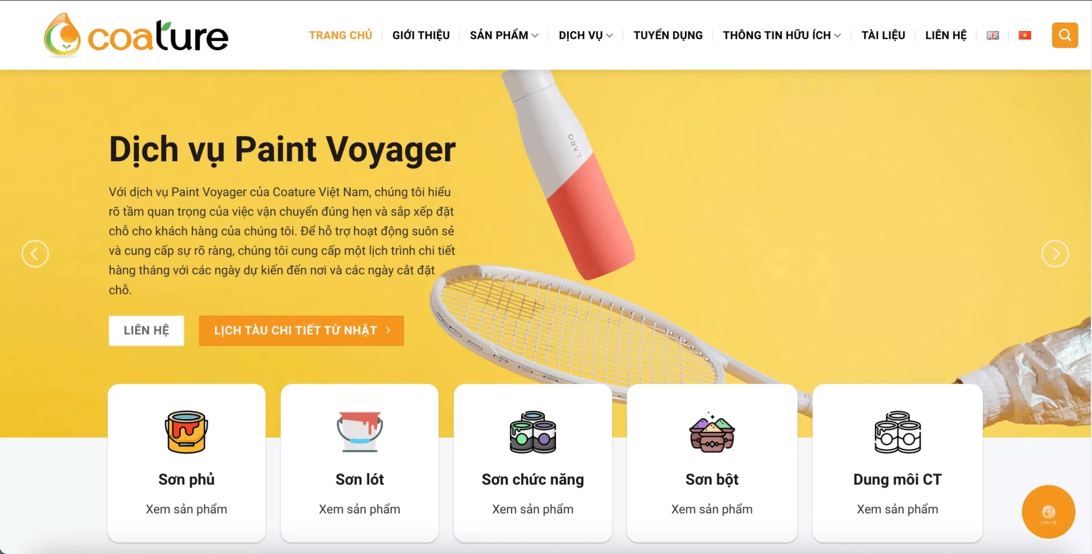Open the TUYỂN DỤNG menu item

point(668,35)
